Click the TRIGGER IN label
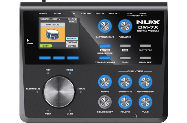The width and height of the screenshot is (187, 123). [x=137, y=16]
